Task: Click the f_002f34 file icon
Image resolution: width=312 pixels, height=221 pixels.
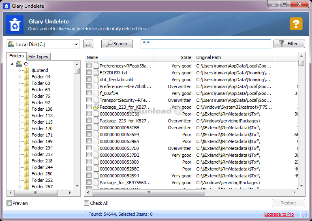Action: (96, 93)
